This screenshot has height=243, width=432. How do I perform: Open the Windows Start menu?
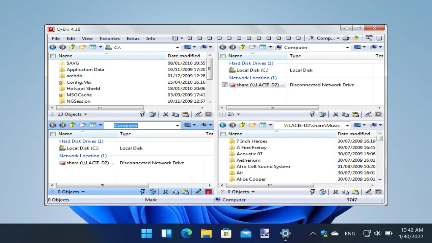pyautogui.click(x=147, y=233)
